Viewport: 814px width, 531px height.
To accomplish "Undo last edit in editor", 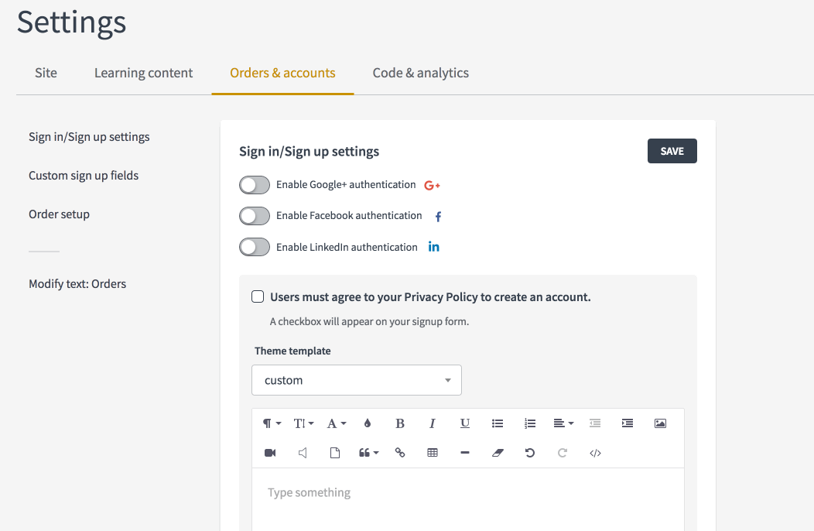I will pos(529,453).
